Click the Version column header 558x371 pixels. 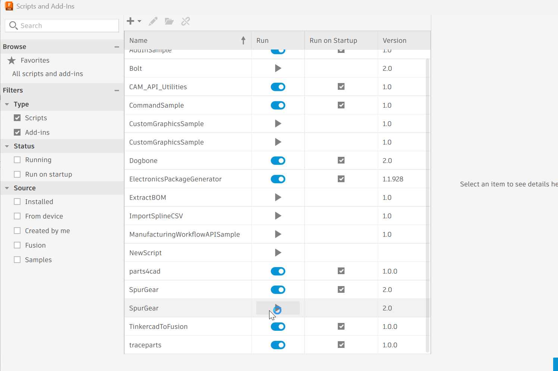point(404,40)
